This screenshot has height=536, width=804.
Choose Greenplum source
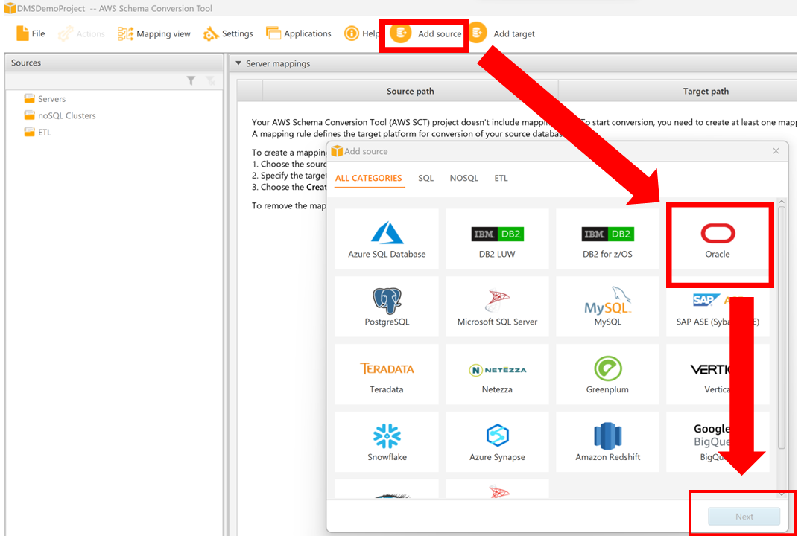coord(607,374)
